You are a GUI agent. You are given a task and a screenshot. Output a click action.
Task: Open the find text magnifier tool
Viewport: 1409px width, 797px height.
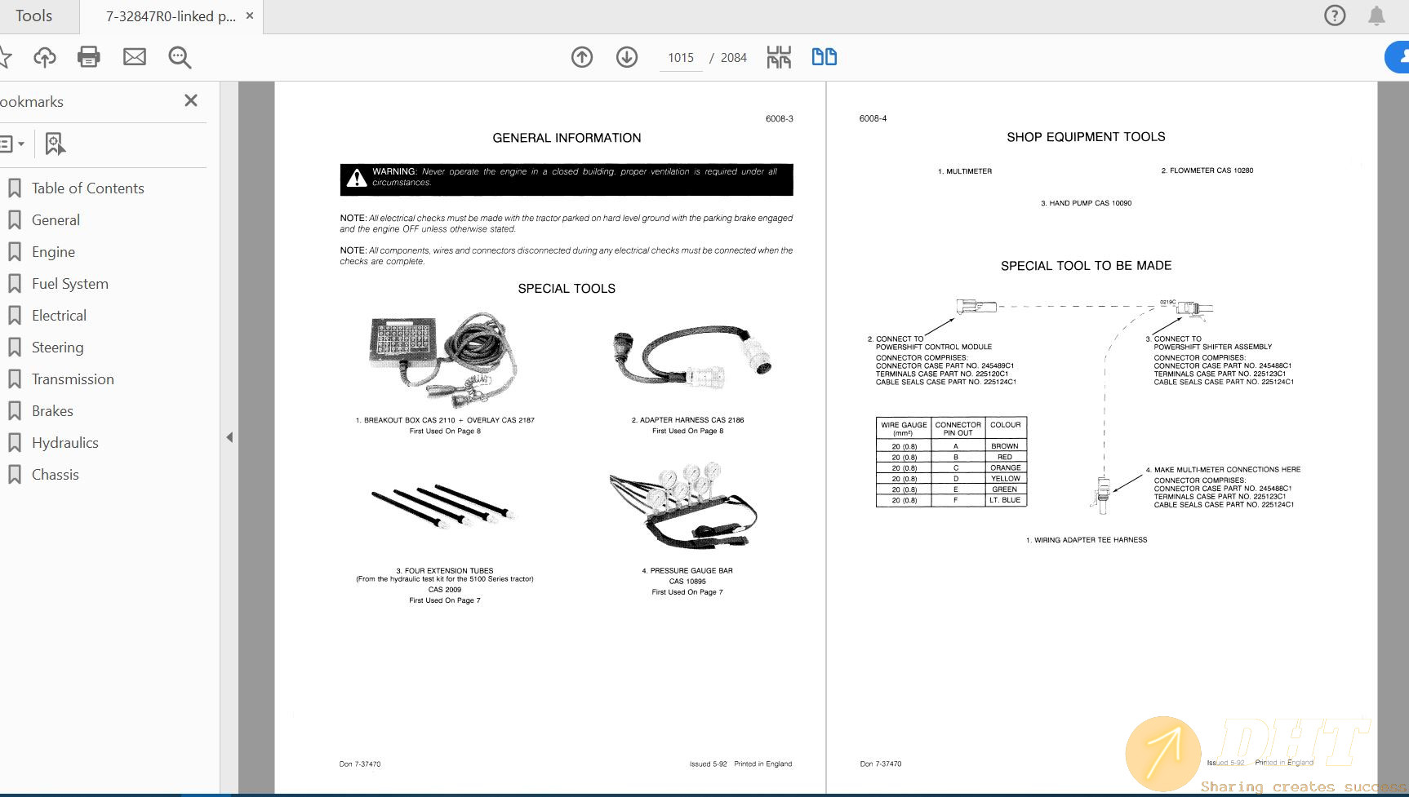pos(180,57)
